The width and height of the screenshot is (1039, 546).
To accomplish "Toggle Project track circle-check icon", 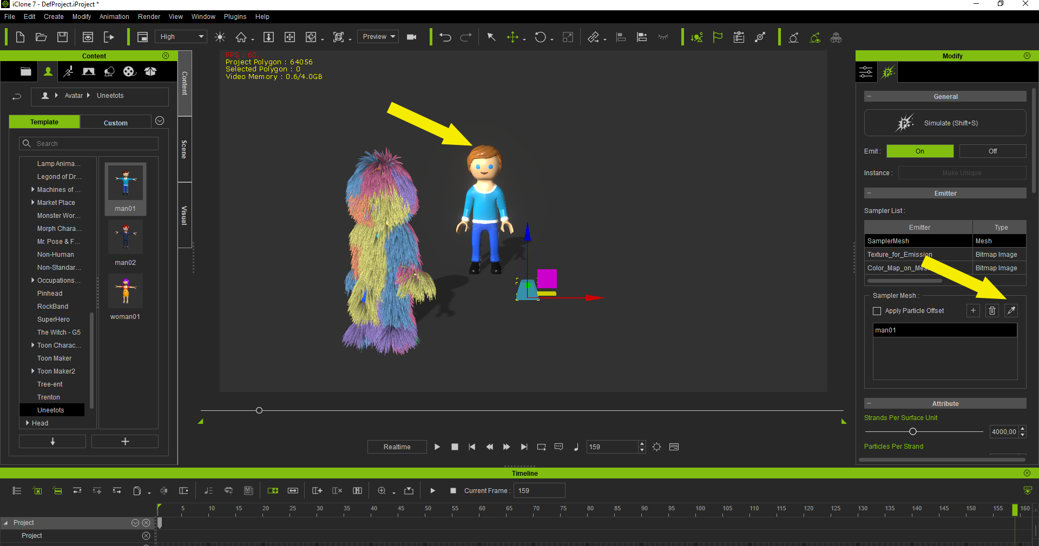I will pos(135,523).
